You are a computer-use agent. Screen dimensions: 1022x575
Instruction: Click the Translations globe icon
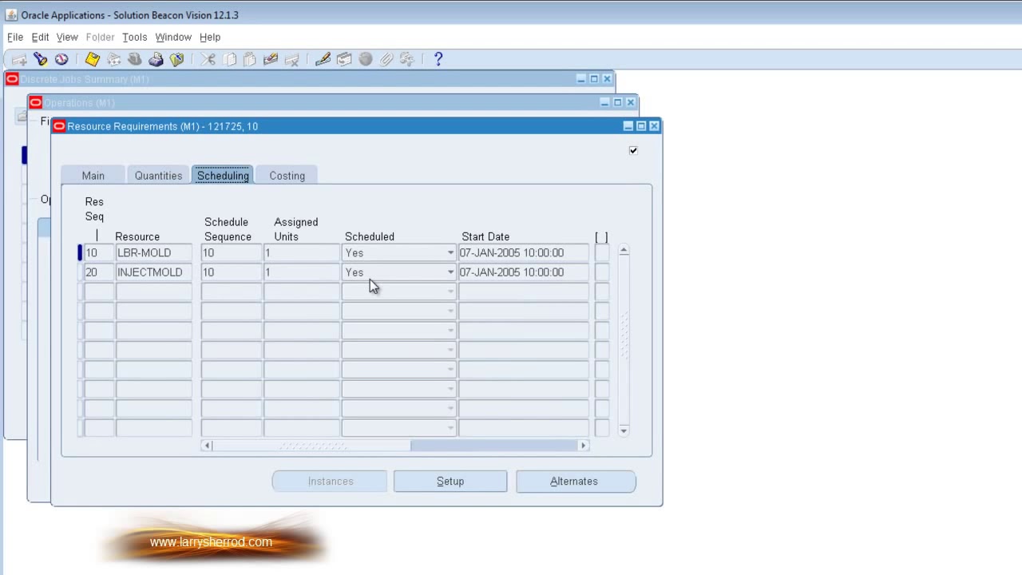tap(366, 59)
